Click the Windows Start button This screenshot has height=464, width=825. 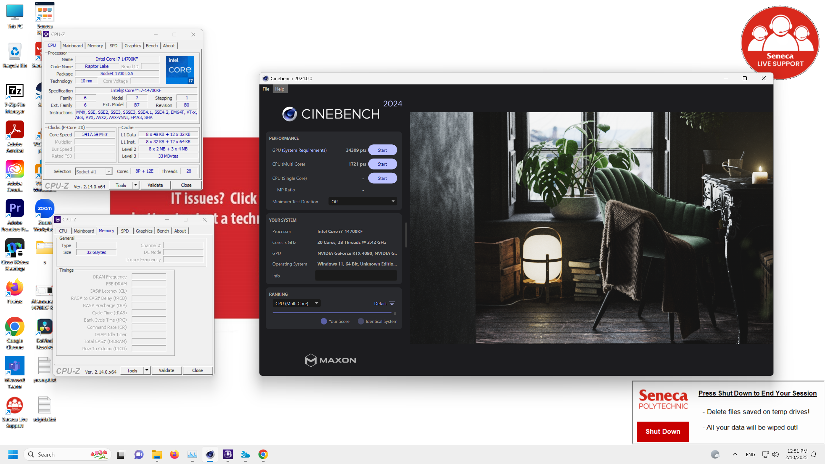(13, 454)
